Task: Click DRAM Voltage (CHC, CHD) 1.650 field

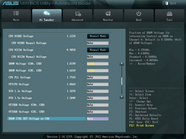Action: 98,70
